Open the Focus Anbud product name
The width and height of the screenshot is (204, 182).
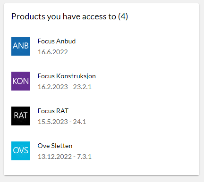pyautogui.click(x=57, y=41)
